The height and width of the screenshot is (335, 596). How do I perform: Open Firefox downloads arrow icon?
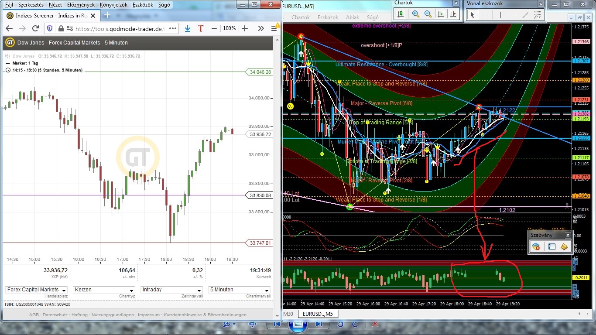(x=188, y=28)
